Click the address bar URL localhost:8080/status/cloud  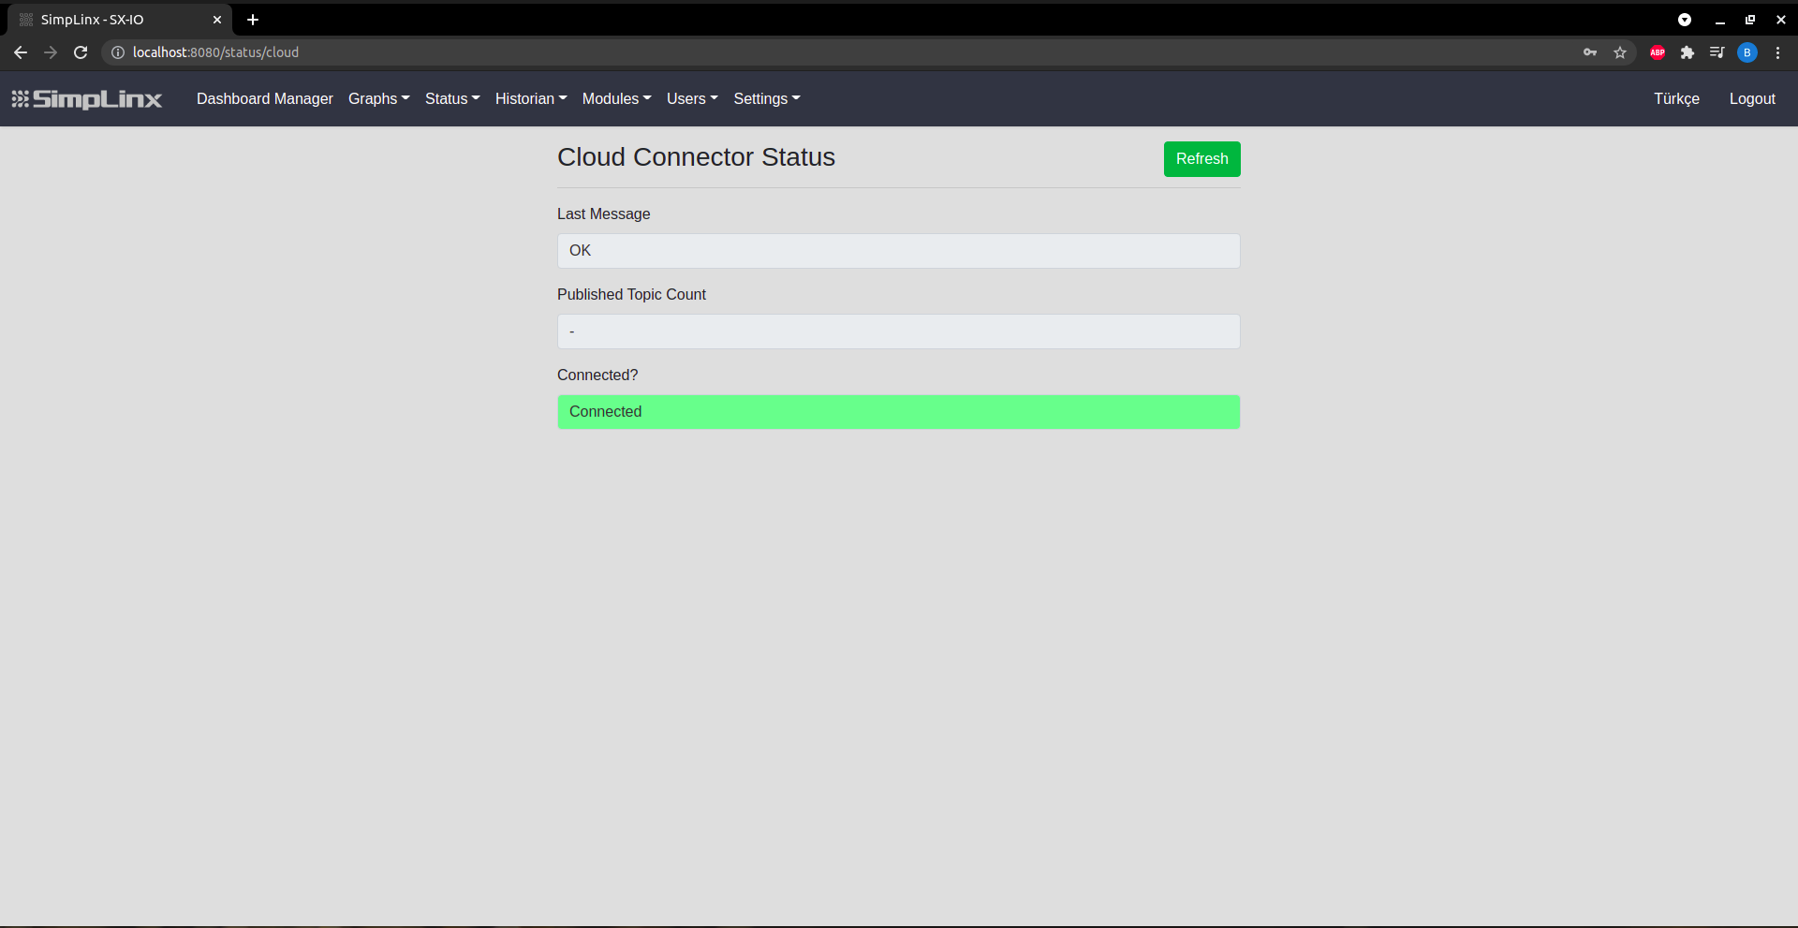coord(215,52)
